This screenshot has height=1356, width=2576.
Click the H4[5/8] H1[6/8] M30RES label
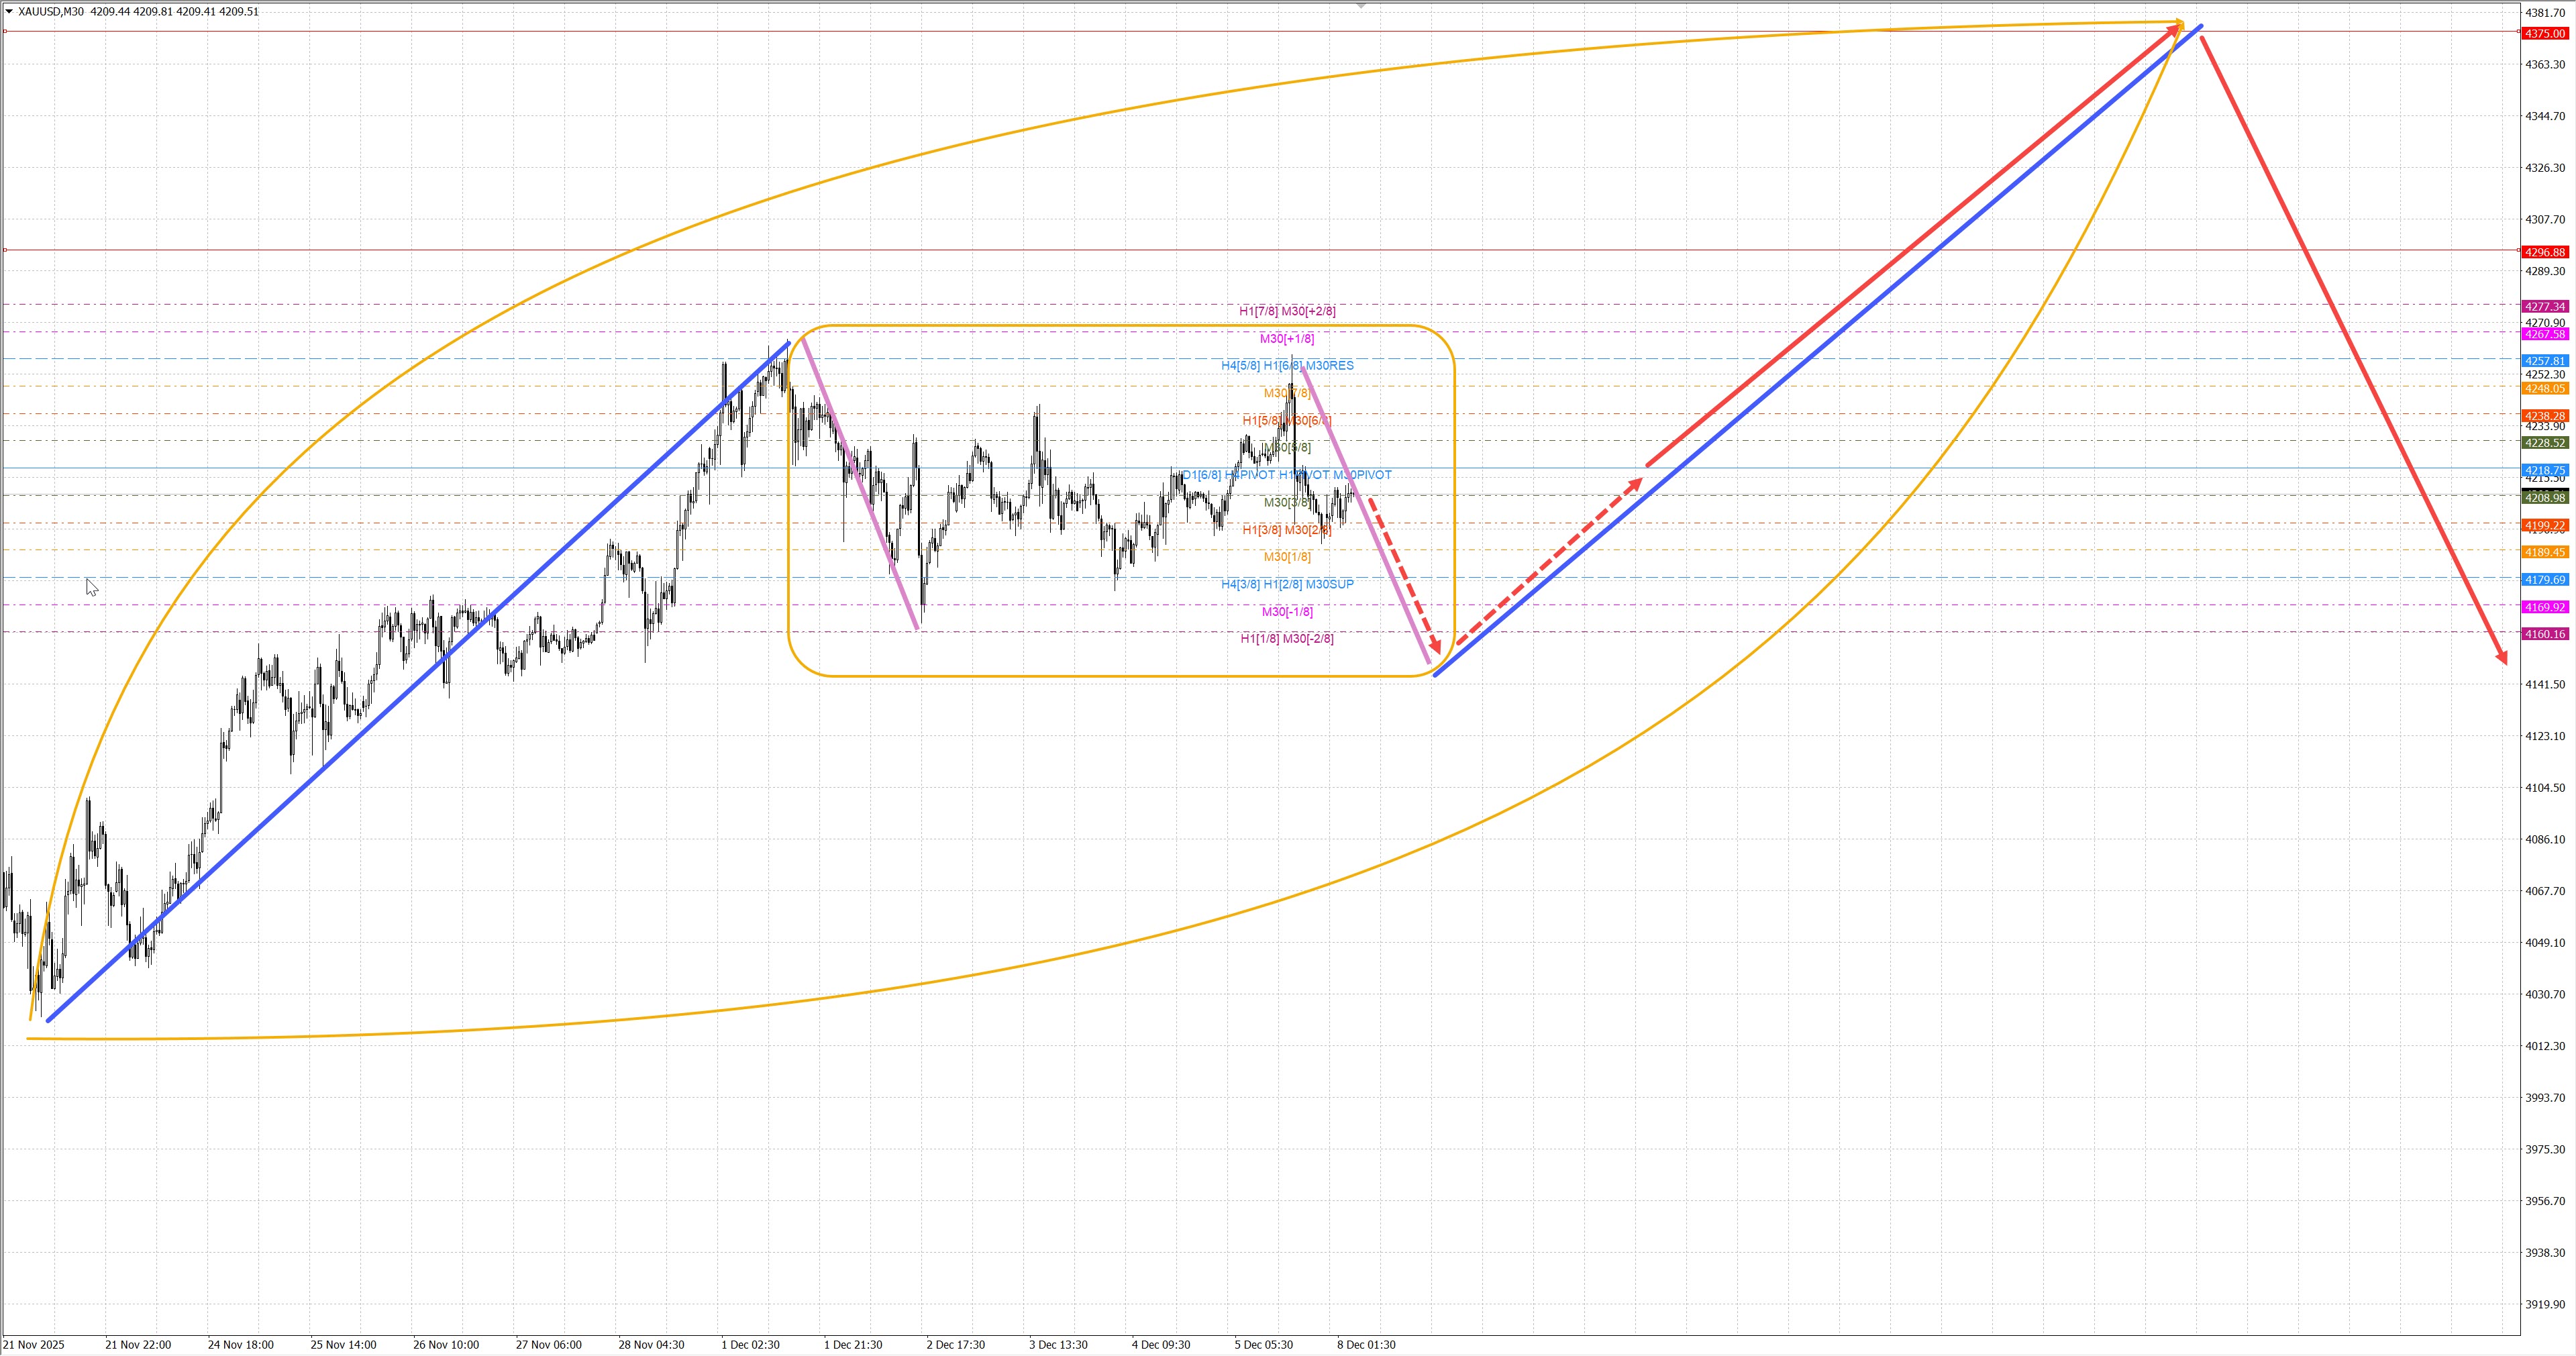1287,366
